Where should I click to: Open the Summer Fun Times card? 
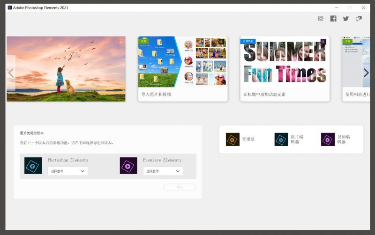(x=285, y=69)
